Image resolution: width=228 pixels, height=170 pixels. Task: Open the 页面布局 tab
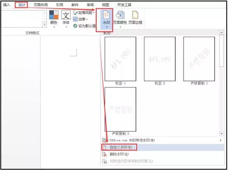click(x=41, y=5)
